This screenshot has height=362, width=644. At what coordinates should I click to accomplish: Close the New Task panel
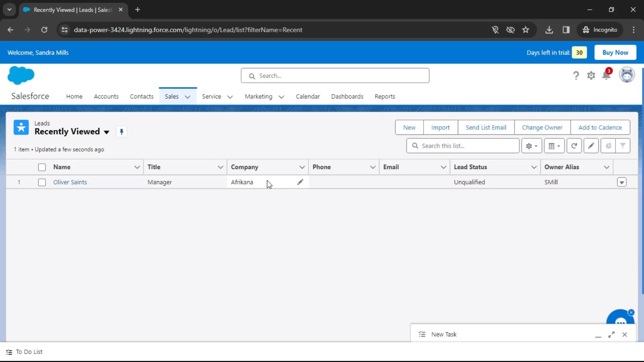625,335
